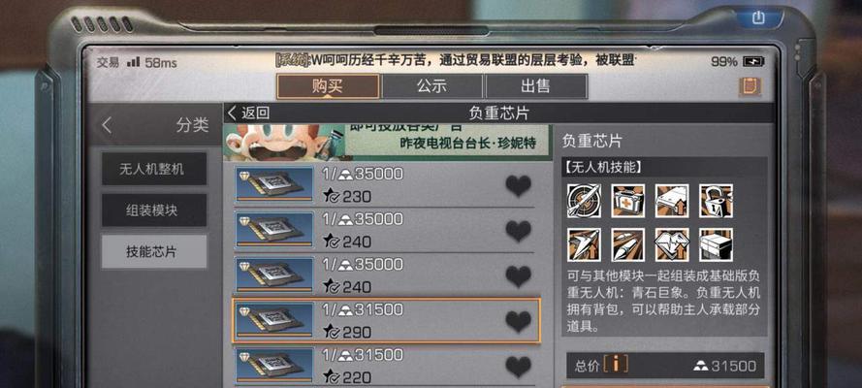Screen dimensions: 862x388
Task: Open the 总价 info bracket icon
Action: 615,364
